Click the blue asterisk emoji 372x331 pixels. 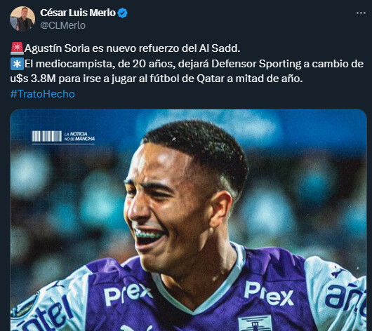point(17,64)
